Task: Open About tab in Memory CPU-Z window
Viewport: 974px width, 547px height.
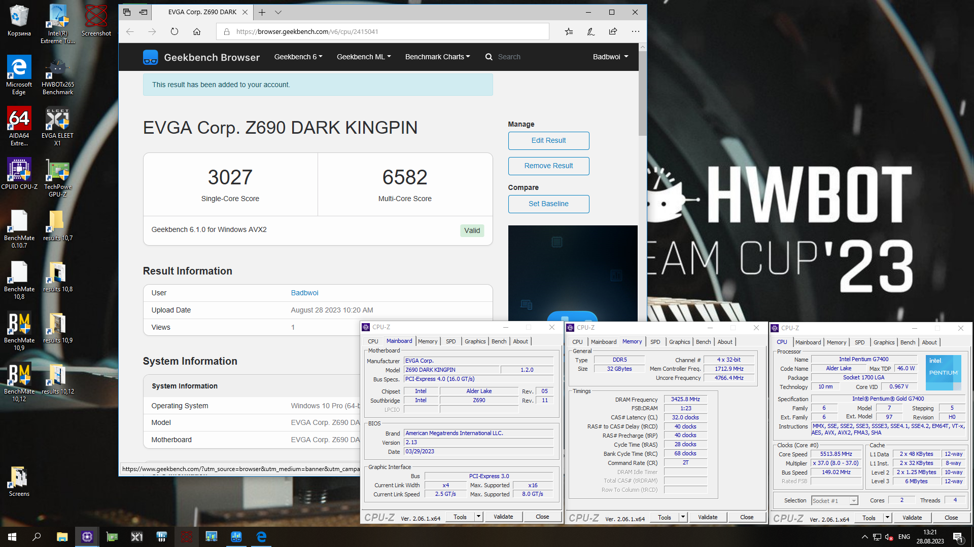Action: [724, 342]
